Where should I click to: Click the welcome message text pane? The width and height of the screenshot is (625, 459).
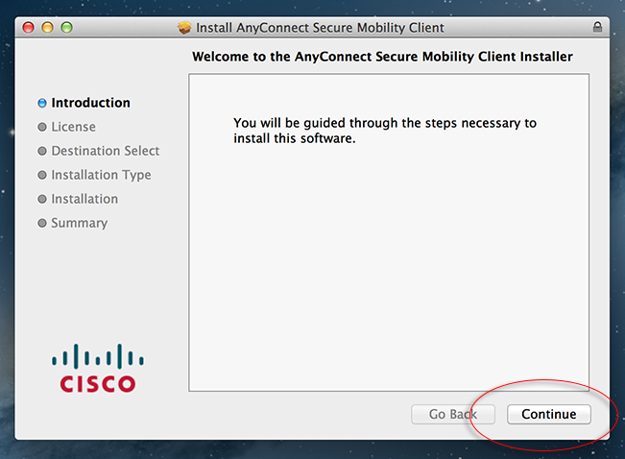[x=389, y=232]
